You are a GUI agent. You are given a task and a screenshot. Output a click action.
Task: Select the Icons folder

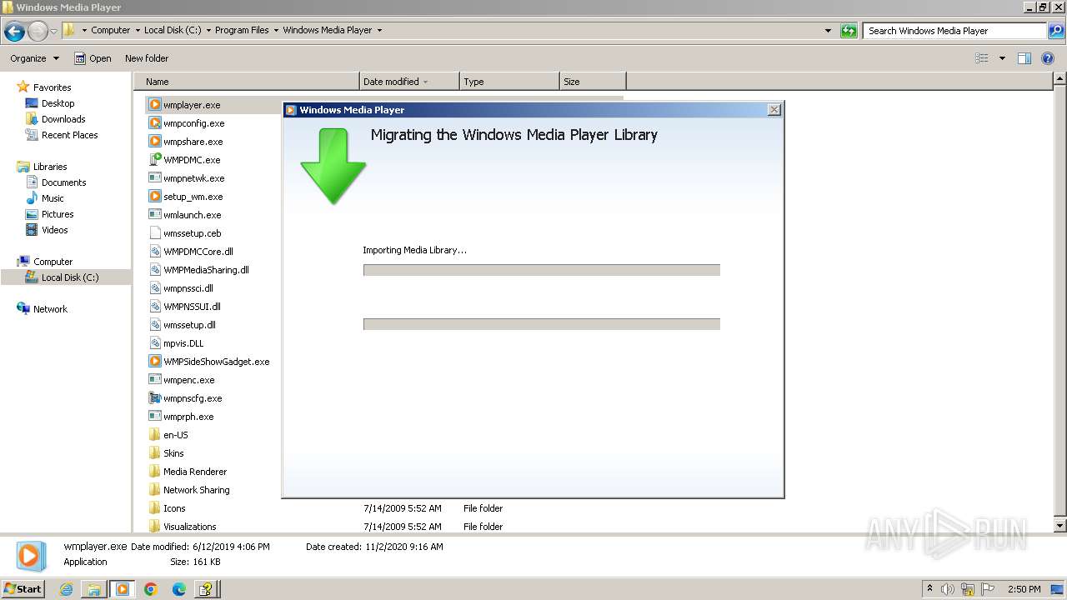tap(174, 508)
